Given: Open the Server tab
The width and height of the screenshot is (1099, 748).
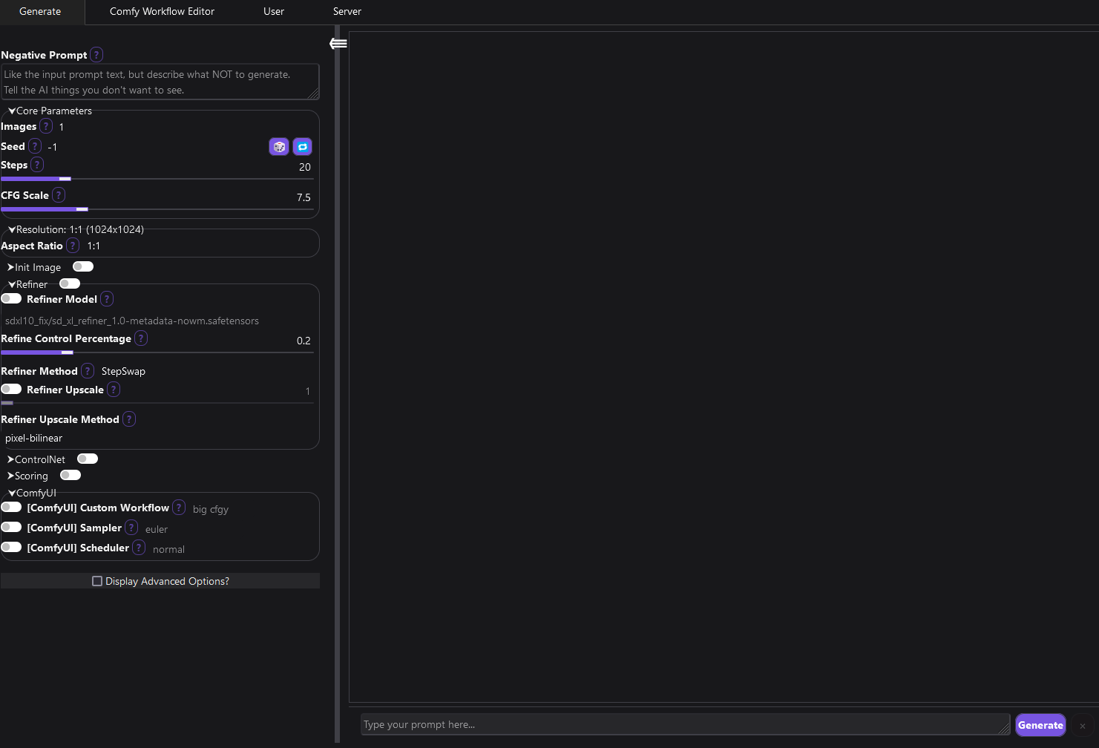Looking at the screenshot, I should point(347,12).
